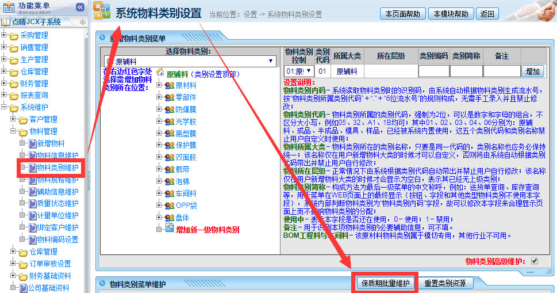Open the 选择物料类别 dropdown
The height and width of the screenshot is (293, 557).
point(190,61)
